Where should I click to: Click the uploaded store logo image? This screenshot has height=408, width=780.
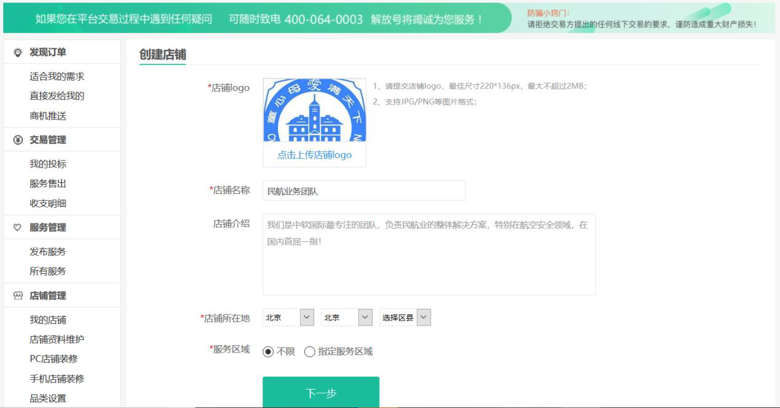pyautogui.click(x=314, y=111)
